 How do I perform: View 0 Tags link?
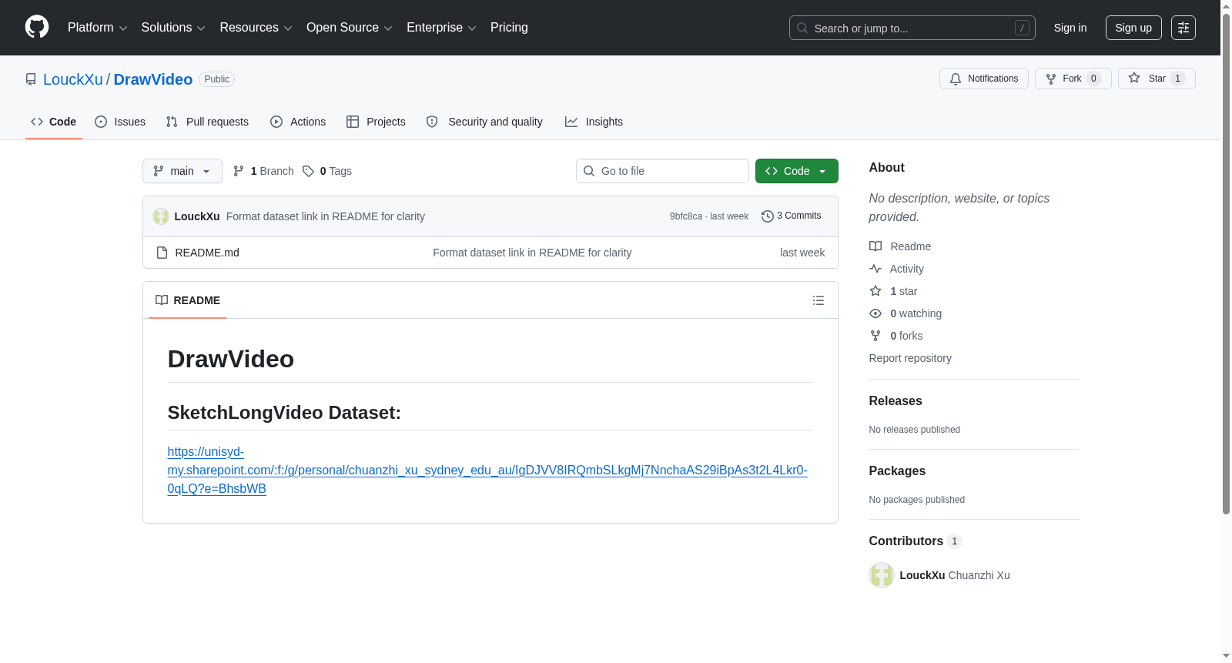(327, 171)
